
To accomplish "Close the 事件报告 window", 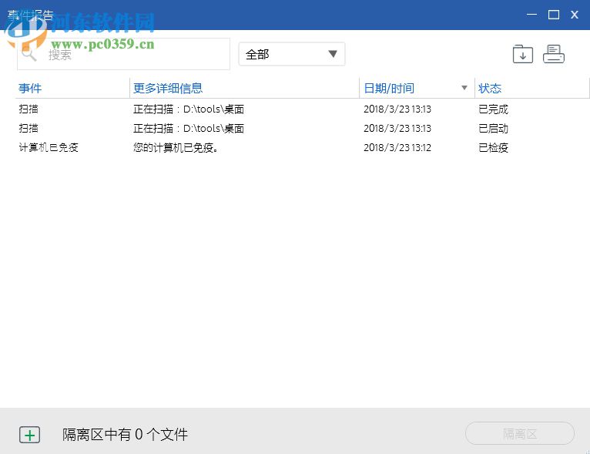I will tap(574, 15).
